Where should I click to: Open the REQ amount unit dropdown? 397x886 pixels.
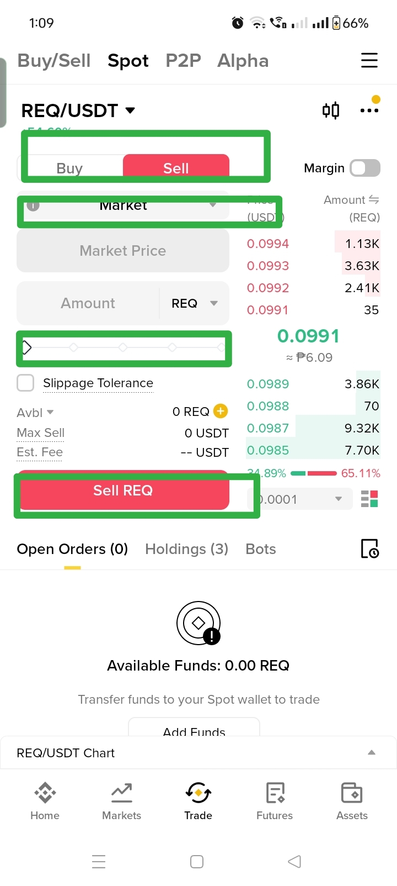tap(194, 303)
